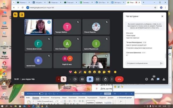The width and height of the screenshot is (173, 108).
Task: Turn on the camera in Meet
Action: click(75, 79)
